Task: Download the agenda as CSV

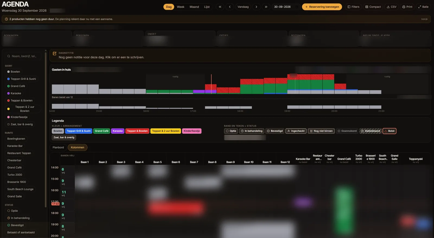Action: [x=391, y=7]
